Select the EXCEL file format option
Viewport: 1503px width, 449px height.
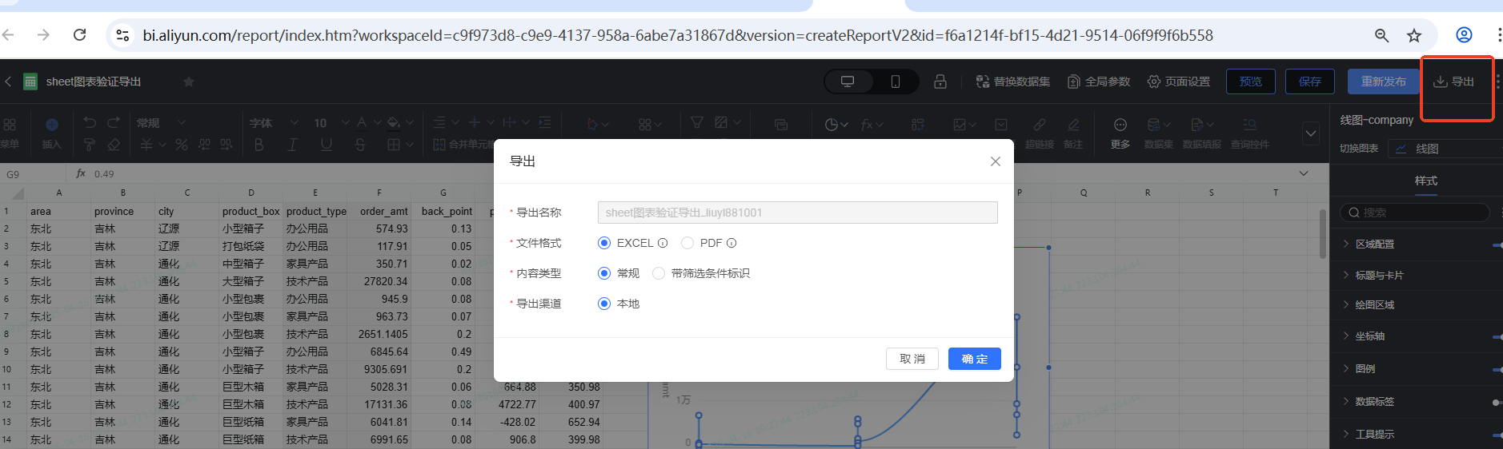click(604, 243)
